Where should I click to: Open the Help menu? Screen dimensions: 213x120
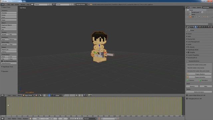[28, 4]
